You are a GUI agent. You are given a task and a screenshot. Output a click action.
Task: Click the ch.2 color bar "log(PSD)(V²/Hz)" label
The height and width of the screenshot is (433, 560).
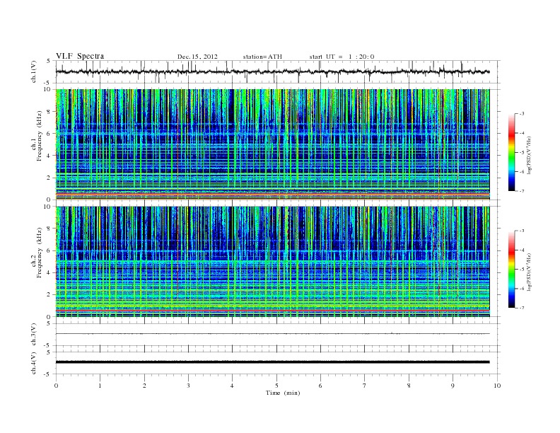[530, 272]
